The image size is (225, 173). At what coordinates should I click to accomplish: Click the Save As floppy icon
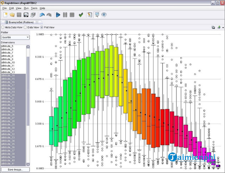click(26, 15)
